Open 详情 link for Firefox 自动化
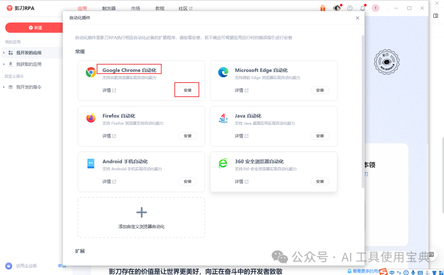 point(109,136)
